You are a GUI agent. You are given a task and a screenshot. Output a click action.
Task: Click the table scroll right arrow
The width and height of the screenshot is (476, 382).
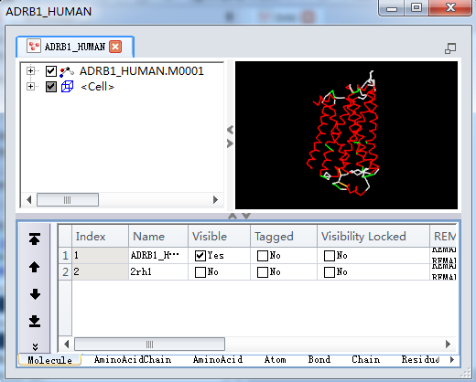(448, 345)
